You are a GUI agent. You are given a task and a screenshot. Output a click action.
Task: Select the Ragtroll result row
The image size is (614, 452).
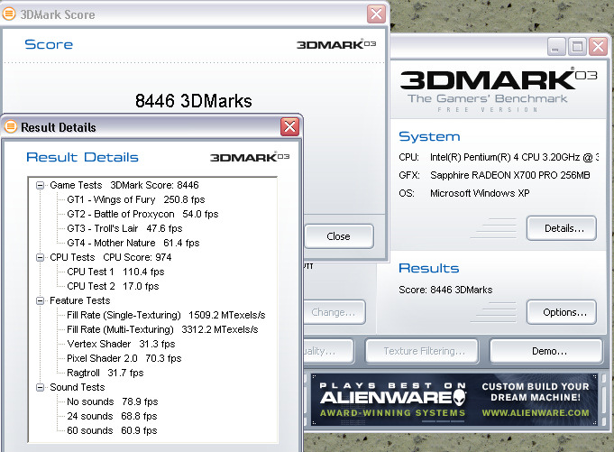point(105,373)
